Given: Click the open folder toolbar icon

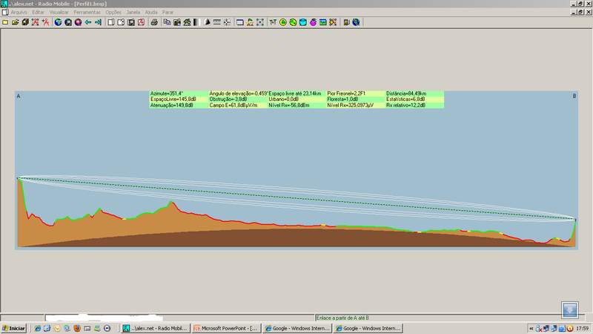Looking at the screenshot, I should [15, 22].
